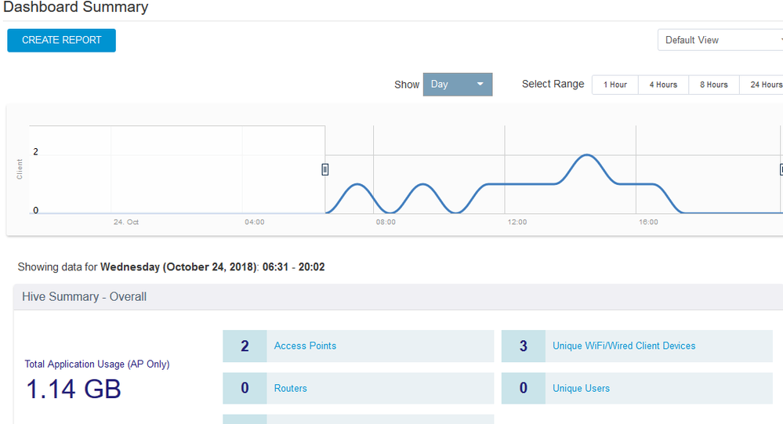Click the CREATE REPORT button
This screenshot has height=424, width=783.
pos(61,41)
